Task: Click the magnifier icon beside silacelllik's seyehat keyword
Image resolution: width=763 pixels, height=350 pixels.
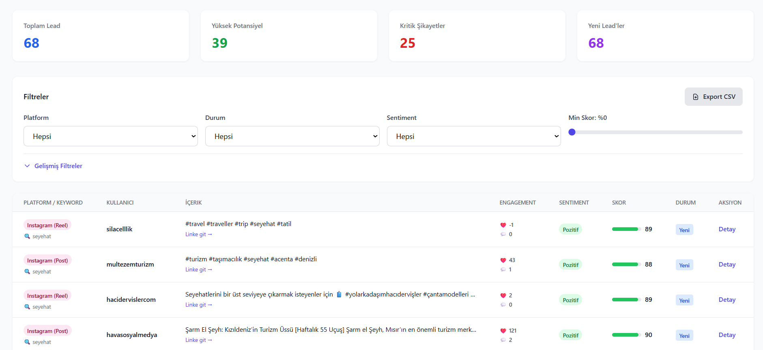Action: point(27,236)
